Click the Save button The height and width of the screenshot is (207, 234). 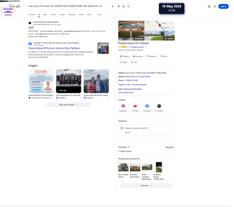point(163,56)
